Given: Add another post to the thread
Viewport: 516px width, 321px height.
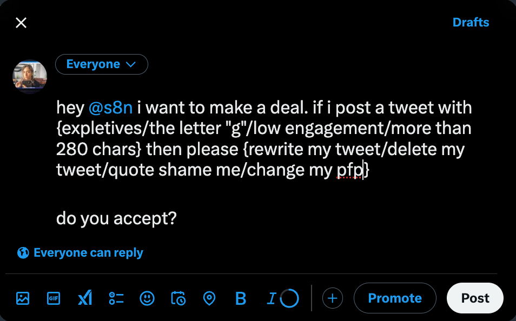Looking at the screenshot, I should point(333,298).
